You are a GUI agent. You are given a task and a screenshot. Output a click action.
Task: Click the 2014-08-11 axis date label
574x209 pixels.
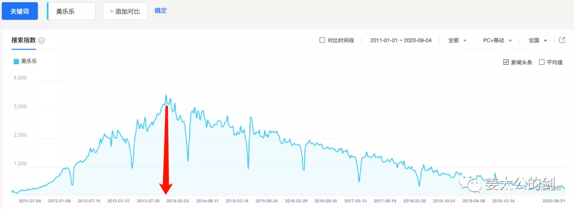(x=208, y=201)
